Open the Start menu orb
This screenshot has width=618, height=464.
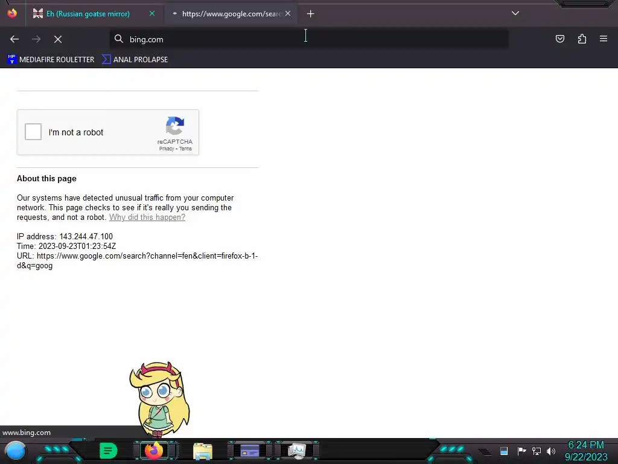click(x=16, y=451)
